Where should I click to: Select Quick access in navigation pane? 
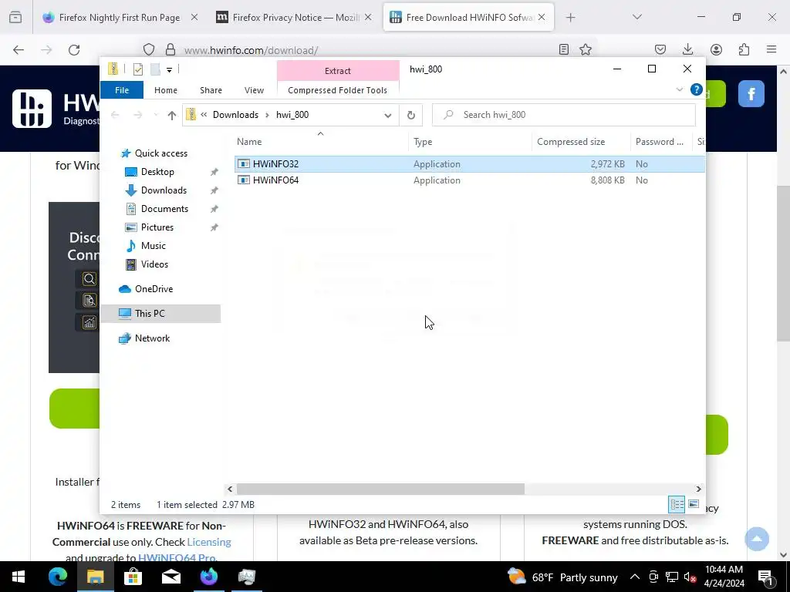click(160, 153)
